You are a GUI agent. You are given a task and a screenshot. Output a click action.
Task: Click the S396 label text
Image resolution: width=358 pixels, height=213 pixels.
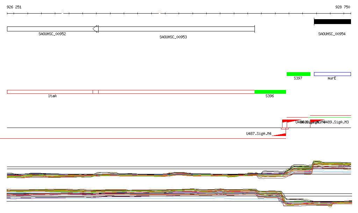click(270, 96)
